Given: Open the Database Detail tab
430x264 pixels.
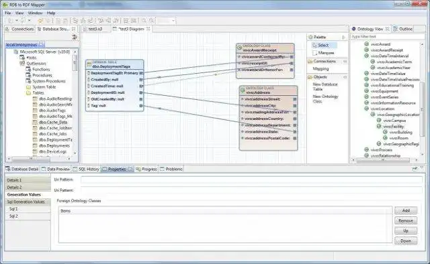Looking at the screenshot, I should (x=22, y=170).
